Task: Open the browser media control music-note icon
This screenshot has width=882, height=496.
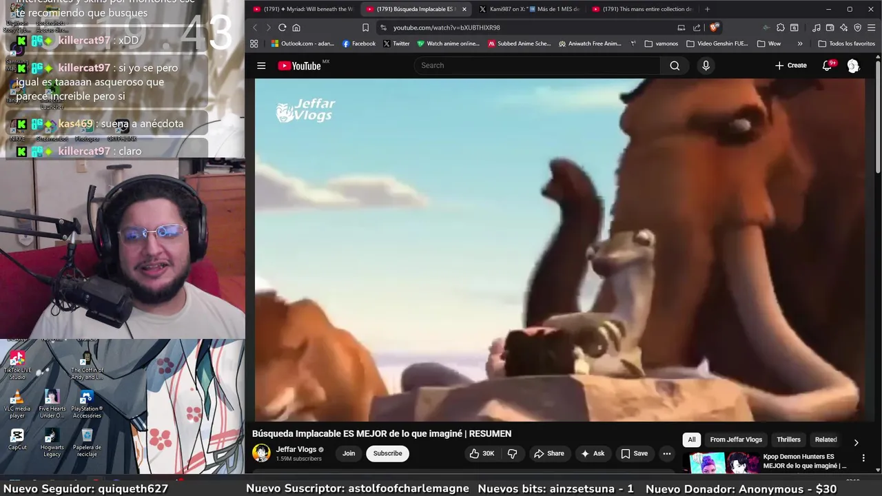Action: point(817,28)
